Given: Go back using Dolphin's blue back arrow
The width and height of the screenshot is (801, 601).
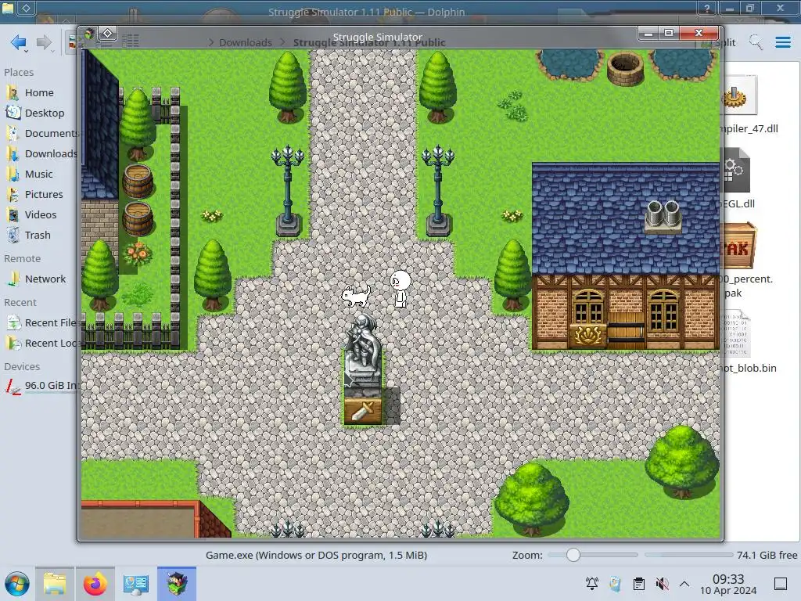Looking at the screenshot, I should click(19, 42).
